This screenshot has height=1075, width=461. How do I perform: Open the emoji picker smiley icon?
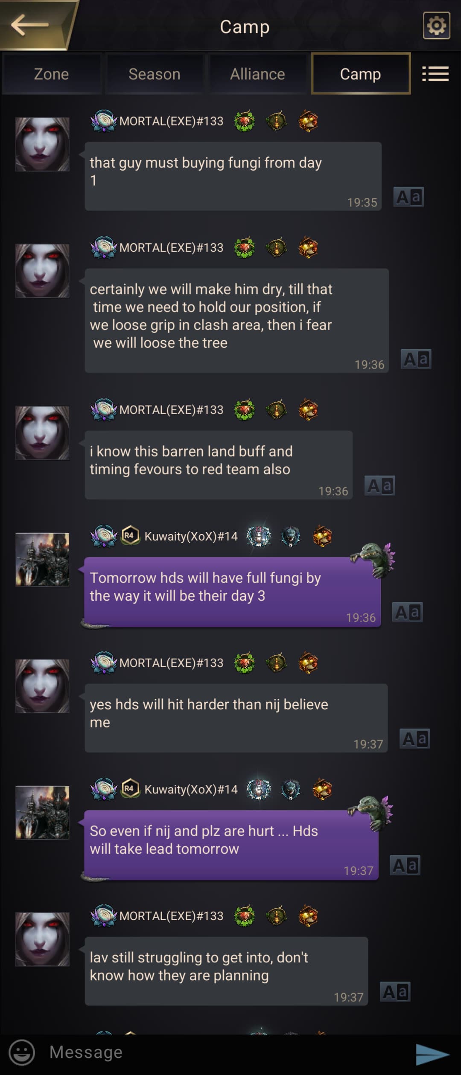pyautogui.click(x=22, y=1052)
